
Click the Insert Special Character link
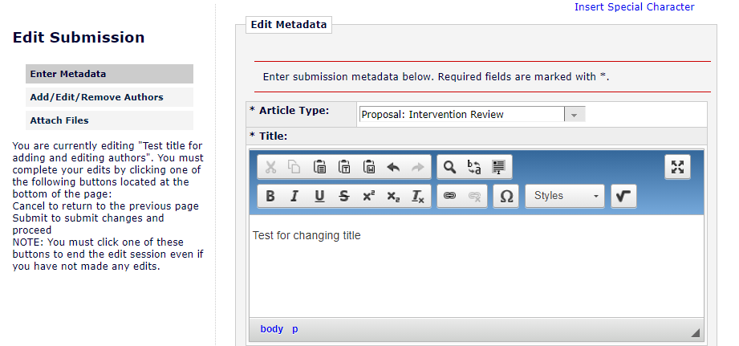(x=634, y=7)
